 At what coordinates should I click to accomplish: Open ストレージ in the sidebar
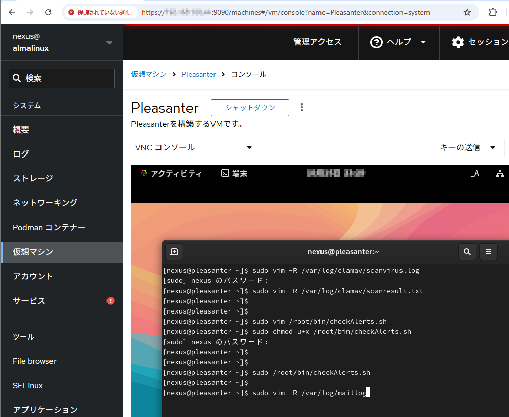[x=33, y=178]
